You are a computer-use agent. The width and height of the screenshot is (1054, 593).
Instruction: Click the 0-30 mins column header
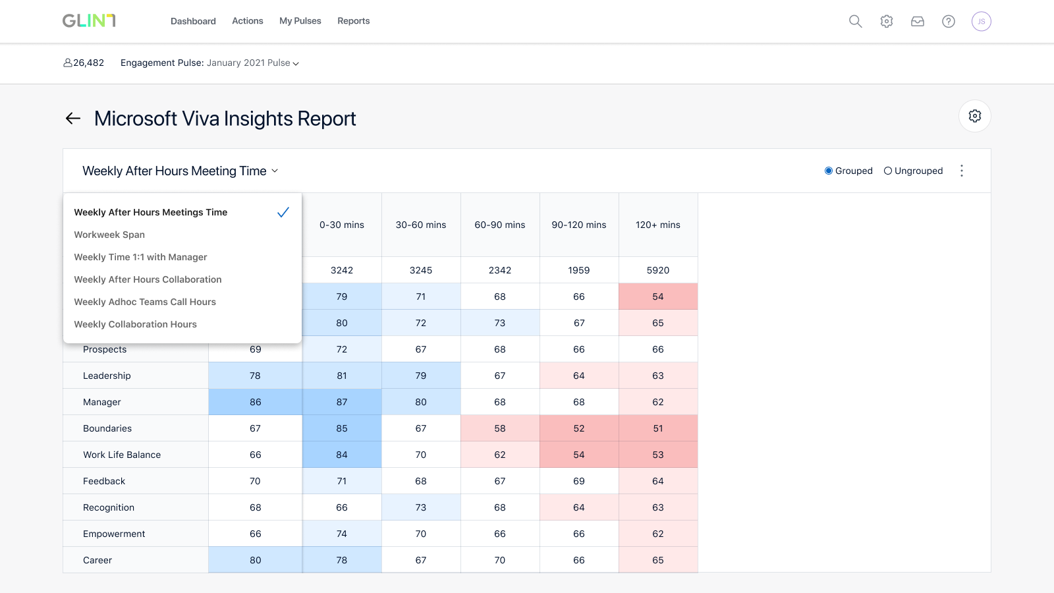(342, 225)
